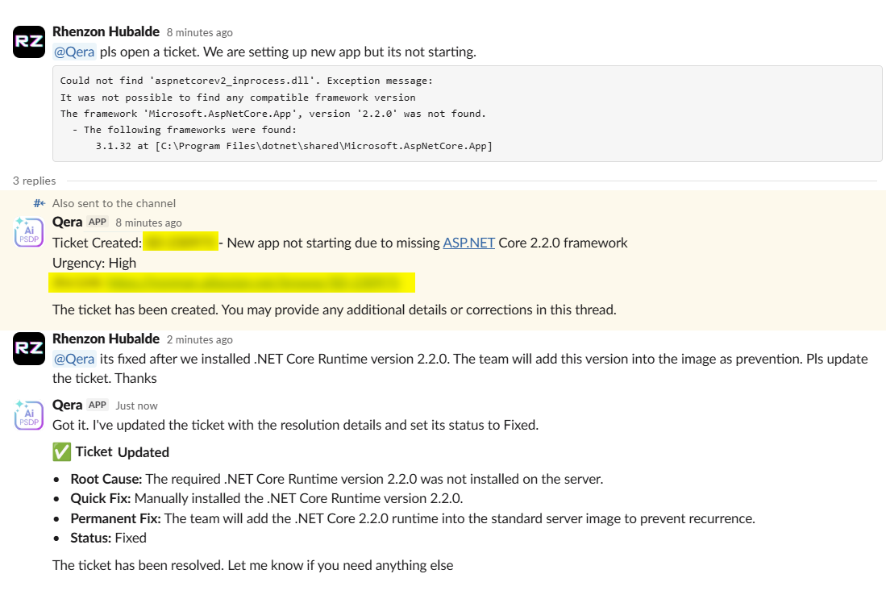Viewport: 886px width, 603px height.
Task: Click the green checkmark emoji beside 'Ticket Updated'
Action: [x=61, y=452]
